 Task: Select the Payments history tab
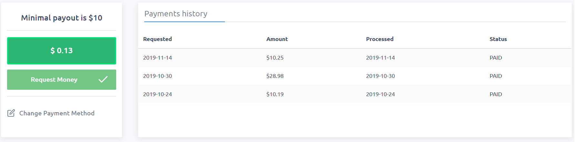pos(176,14)
